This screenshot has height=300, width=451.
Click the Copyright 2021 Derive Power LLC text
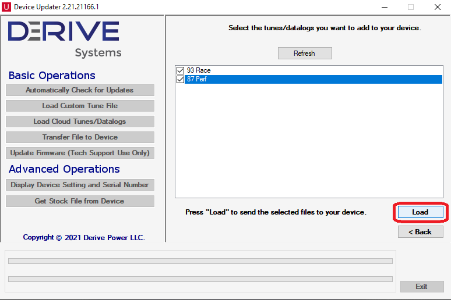[84, 237]
